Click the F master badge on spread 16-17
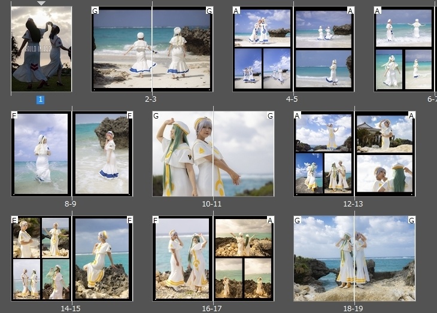437x313 pixels. [x=156, y=220]
